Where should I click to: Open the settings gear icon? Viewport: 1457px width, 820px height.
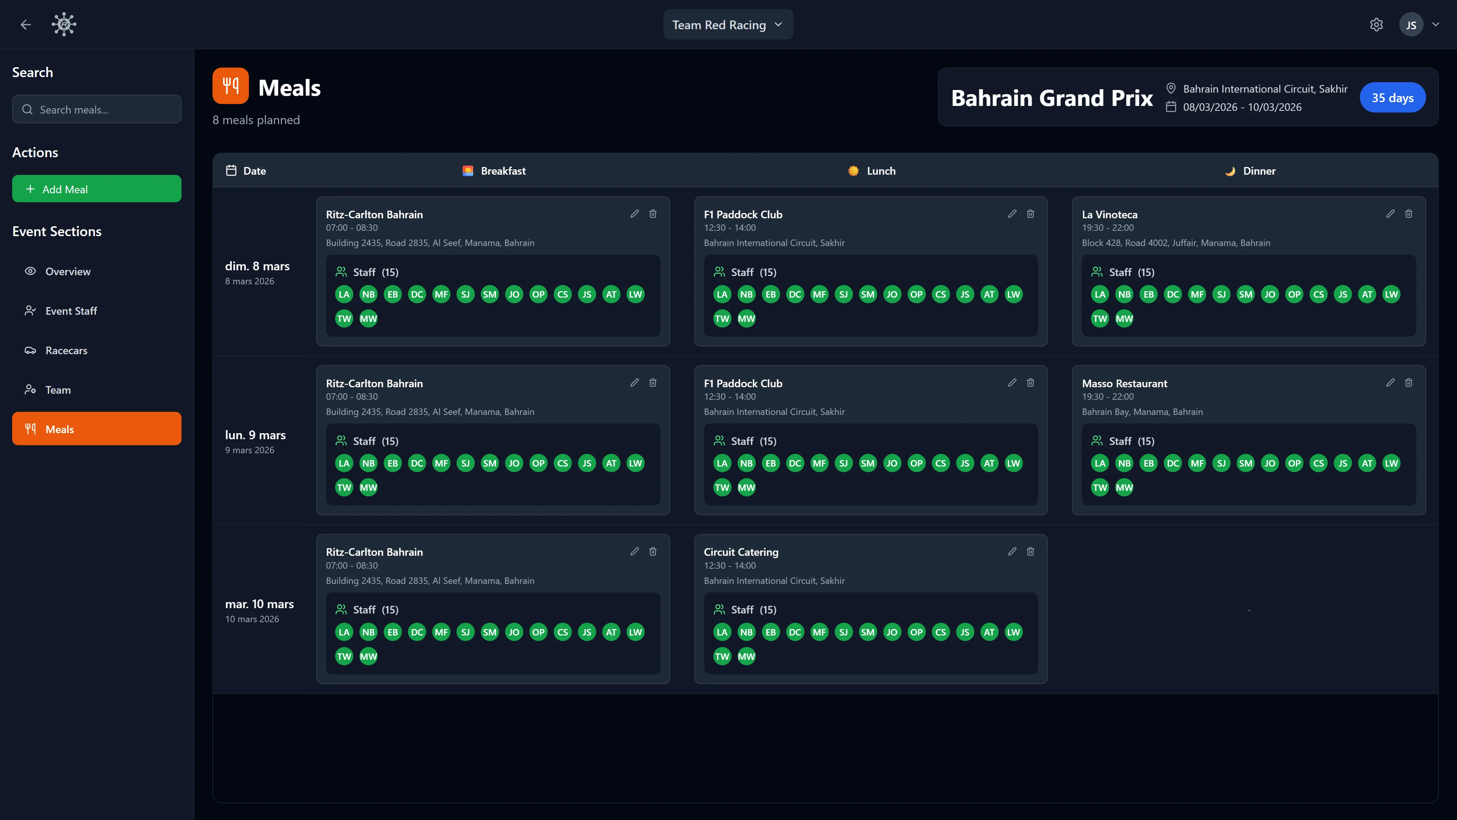tap(1376, 24)
